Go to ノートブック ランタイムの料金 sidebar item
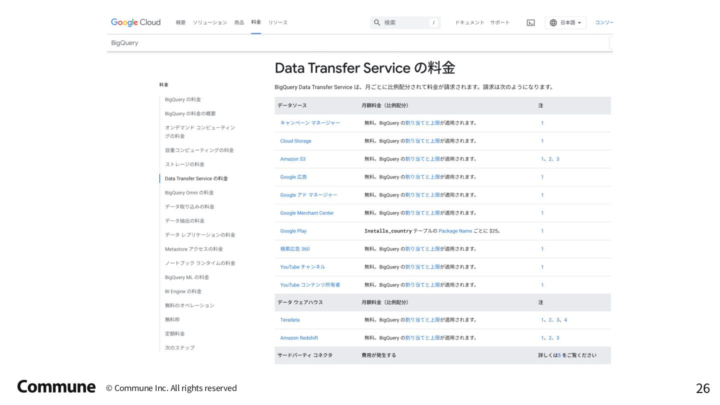The width and height of the screenshot is (720, 405). (200, 263)
